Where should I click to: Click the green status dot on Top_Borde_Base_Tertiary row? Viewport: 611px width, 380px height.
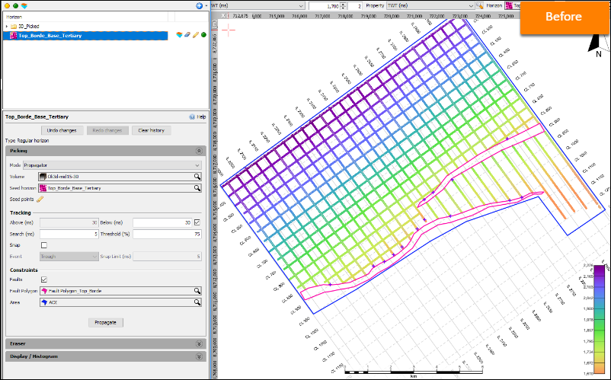[x=203, y=35]
